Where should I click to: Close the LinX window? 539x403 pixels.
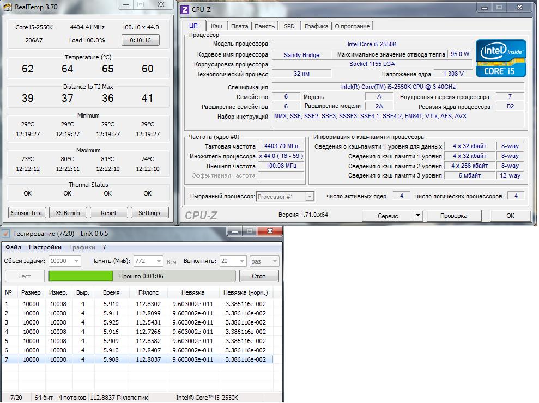[270, 231]
